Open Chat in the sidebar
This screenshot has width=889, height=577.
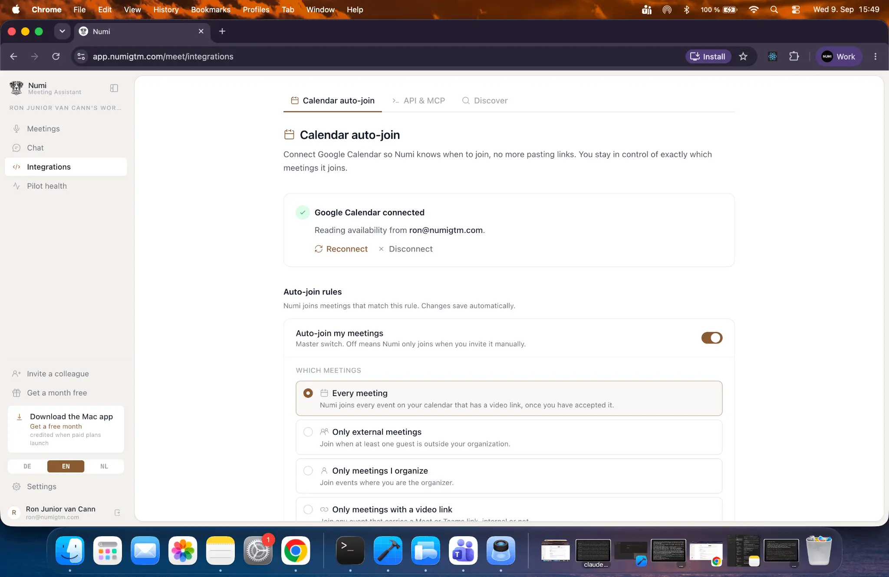tap(66, 148)
